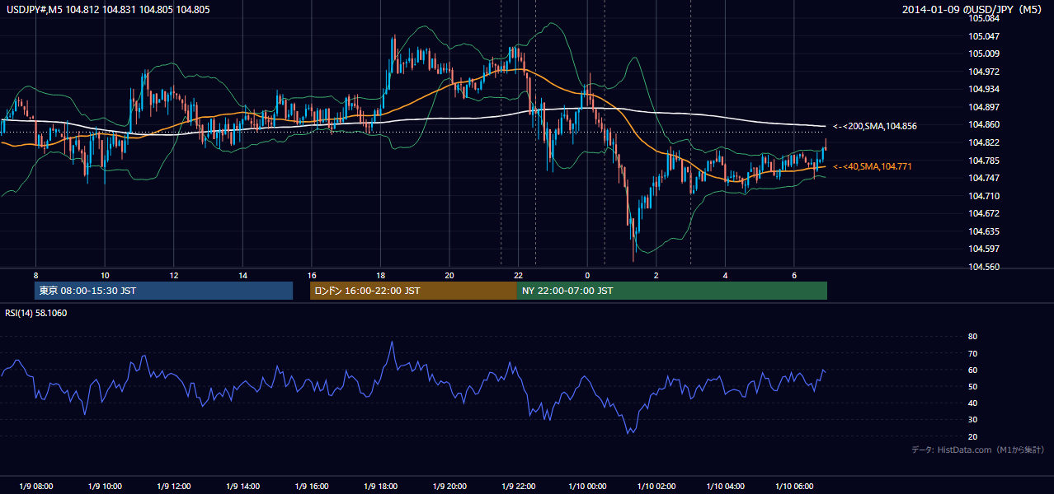Click RSI scale level 80
Image resolution: width=1054 pixels, height=494 pixels.
click(x=972, y=337)
